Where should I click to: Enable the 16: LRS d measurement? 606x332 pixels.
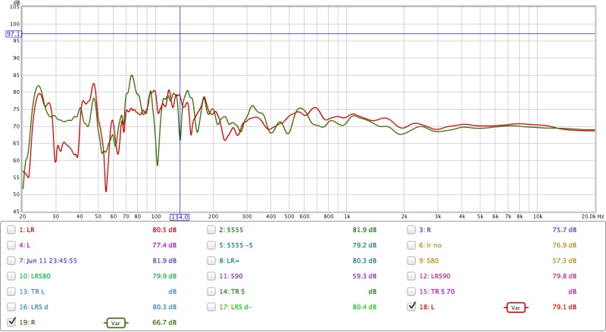click(x=11, y=307)
